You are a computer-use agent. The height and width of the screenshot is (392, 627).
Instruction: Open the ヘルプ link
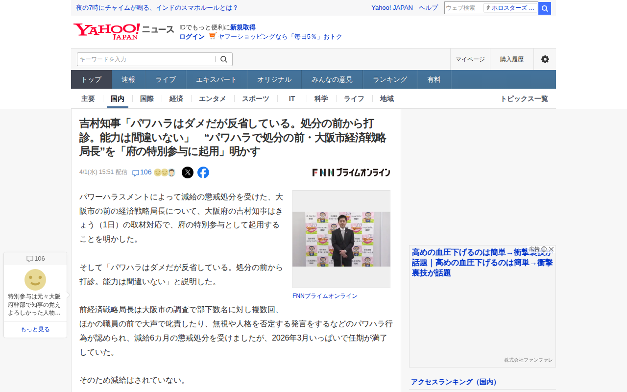tap(429, 8)
